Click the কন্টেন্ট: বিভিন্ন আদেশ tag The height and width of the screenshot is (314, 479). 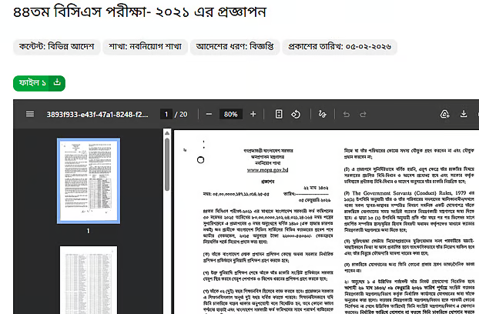click(x=57, y=46)
